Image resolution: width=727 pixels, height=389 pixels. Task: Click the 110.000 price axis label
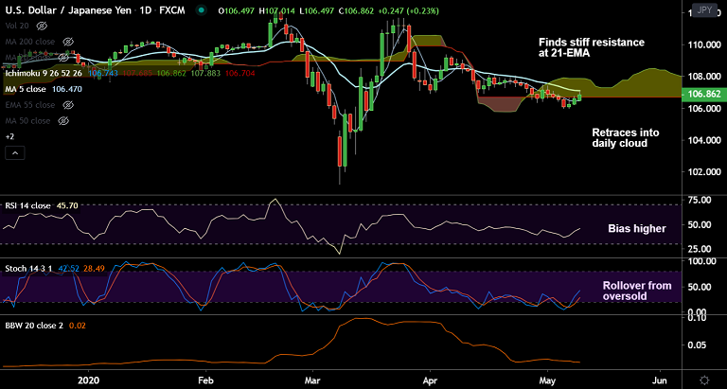pos(704,45)
